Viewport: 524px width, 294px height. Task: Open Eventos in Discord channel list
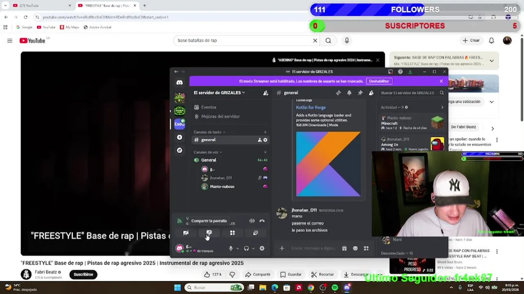209,107
